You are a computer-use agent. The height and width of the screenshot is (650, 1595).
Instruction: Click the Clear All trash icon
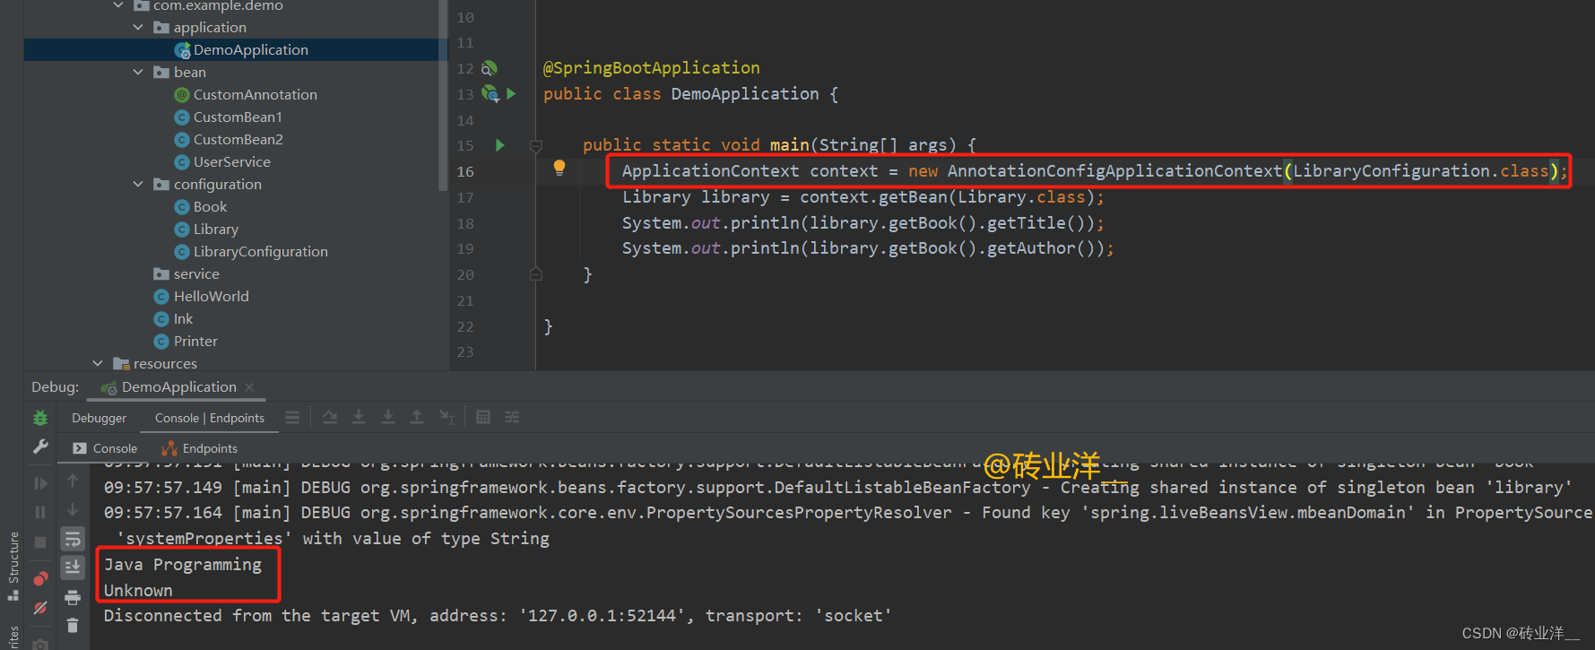coord(73,626)
